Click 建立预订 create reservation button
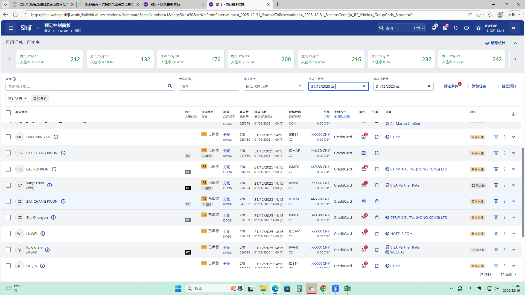This screenshot has width=525, height=295. 506,86
